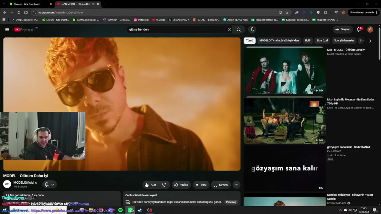Open the Soru ask button
Viewport: 381px width, 214px height.
pos(201,185)
